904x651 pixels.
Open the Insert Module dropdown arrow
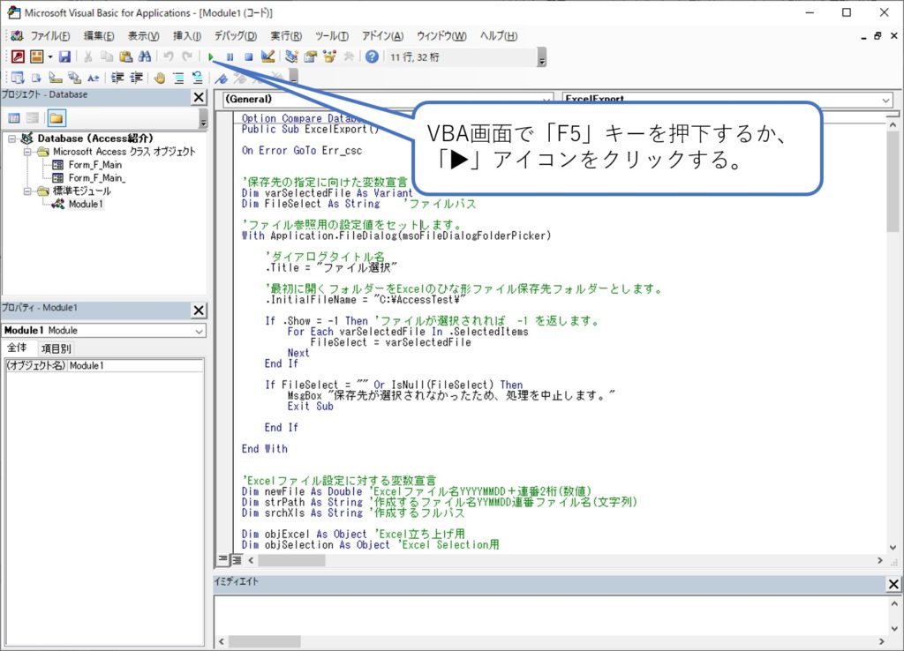(50, 56)
